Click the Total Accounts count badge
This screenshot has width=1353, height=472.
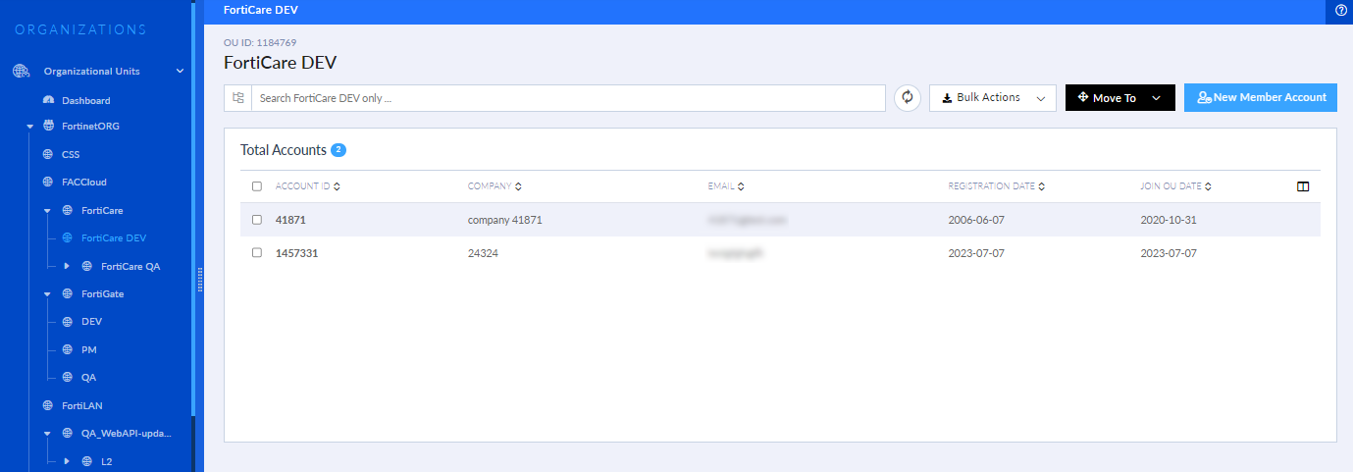[x=338, y=150]
